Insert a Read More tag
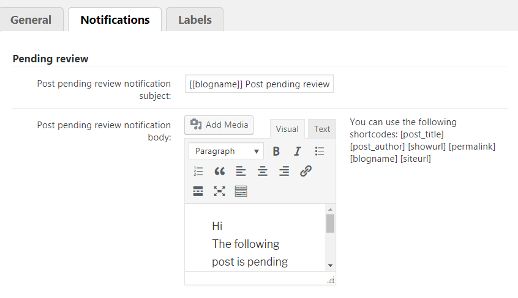The width and height of the screenshot is (518, 298). [198, 192]
